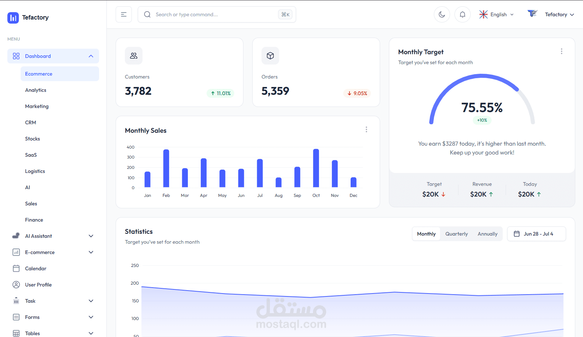Select Ecommerce in the Dashboard submenu
This screenshot has height=337, width=583.
[x=60, y=74]
